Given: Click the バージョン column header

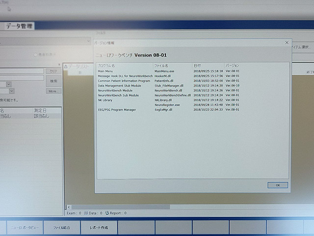Looking at the screenshot, I should pos(232,65).
